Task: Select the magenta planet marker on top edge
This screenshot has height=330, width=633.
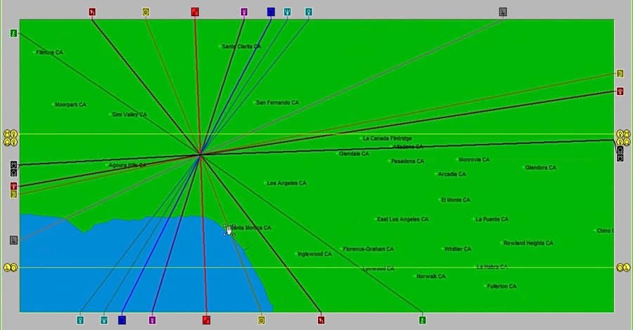Action: click(x=244, y=12)
